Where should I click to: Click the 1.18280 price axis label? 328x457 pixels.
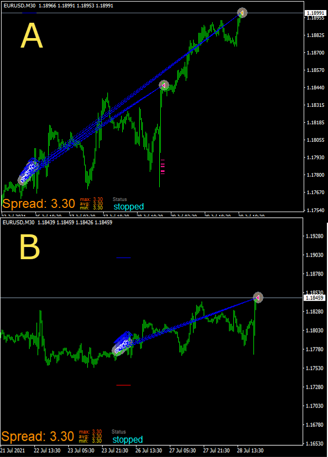pos(315,312)
